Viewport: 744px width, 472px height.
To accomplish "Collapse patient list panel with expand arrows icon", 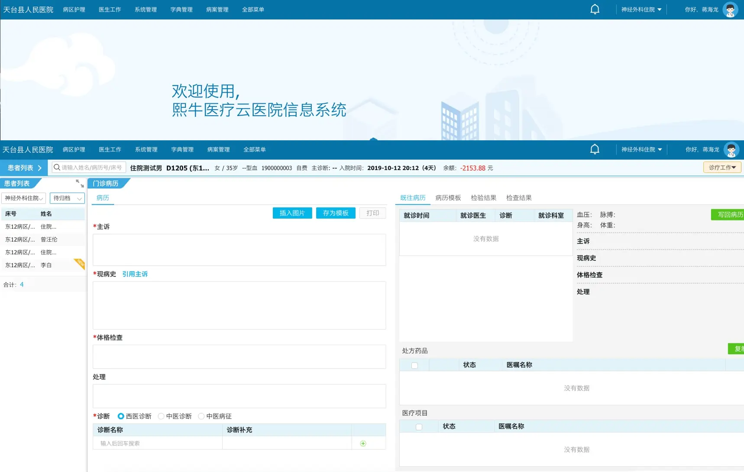I will coord(80,184).
